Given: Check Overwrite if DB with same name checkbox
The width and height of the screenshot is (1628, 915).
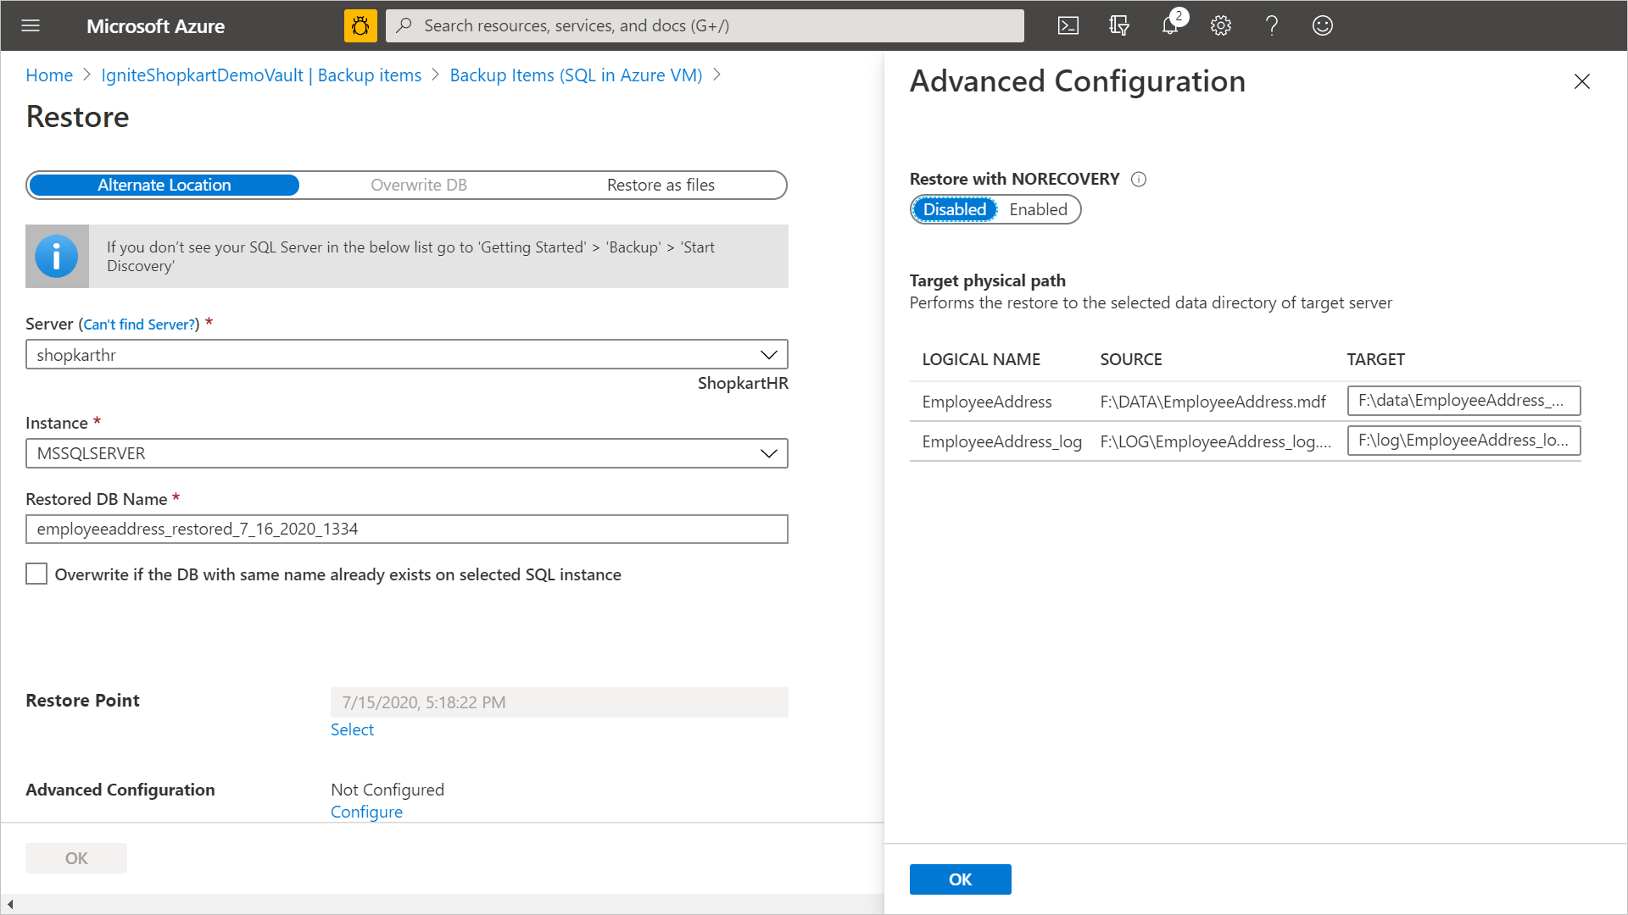Looking at the screenshot, I should coord(36,573).
